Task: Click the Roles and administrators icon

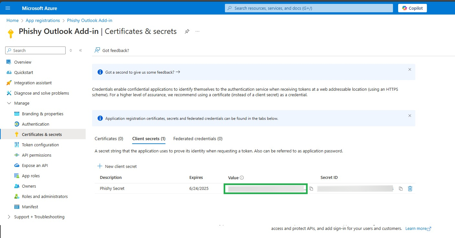Action: click(x=17, y=196)
